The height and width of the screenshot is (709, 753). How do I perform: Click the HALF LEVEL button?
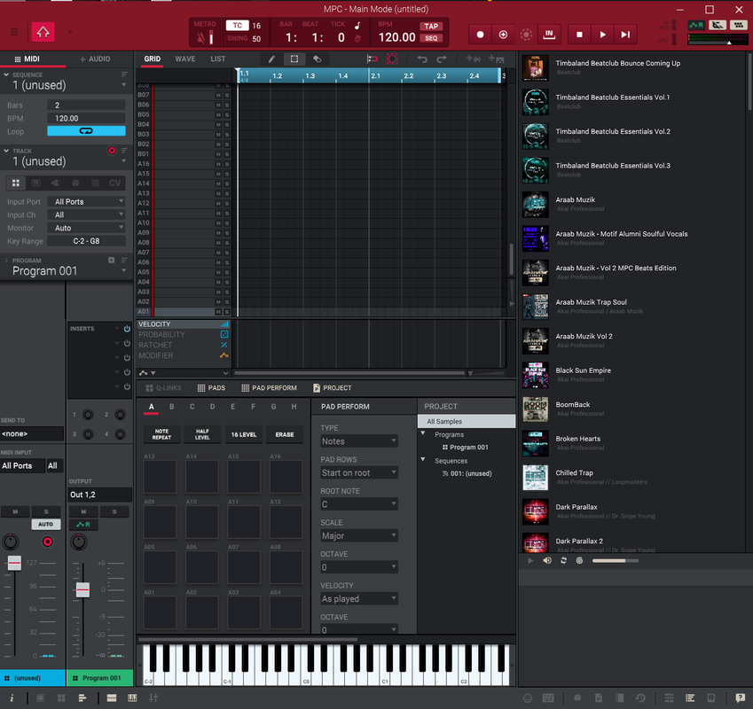202,434
